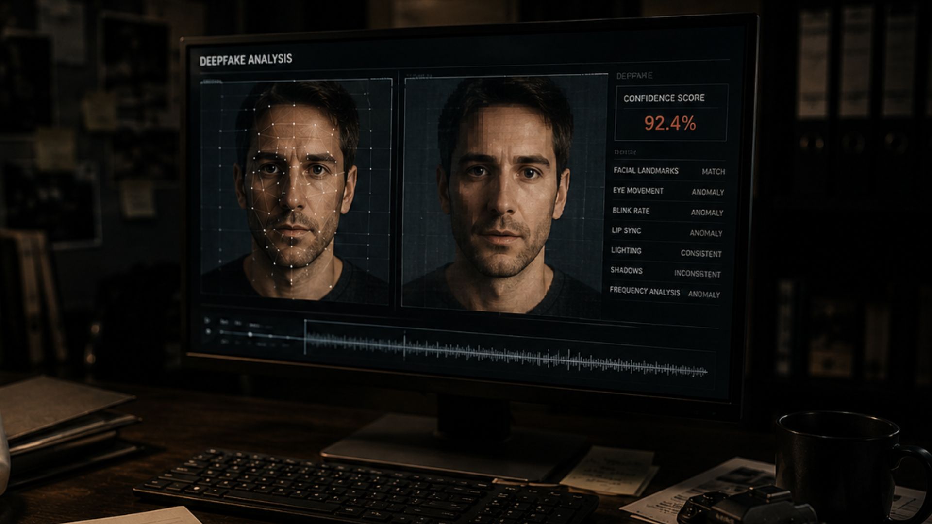Click the 92.4% confidence score value
Screen dimensions: 932x524
(x=670, y=124)
